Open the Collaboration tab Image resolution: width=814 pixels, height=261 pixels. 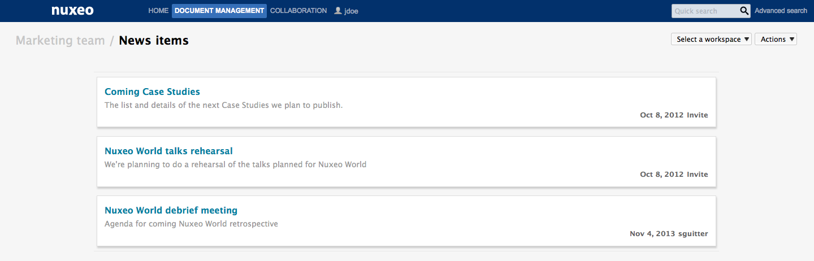[x=298, y=11]
